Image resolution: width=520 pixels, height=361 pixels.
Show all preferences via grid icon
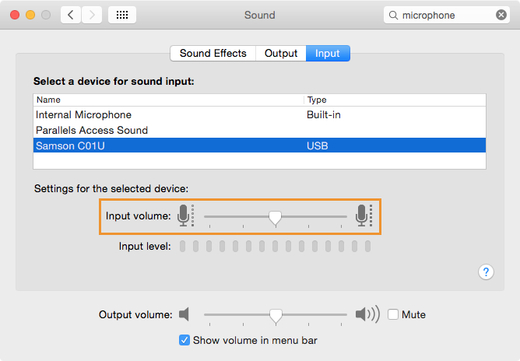122,15
